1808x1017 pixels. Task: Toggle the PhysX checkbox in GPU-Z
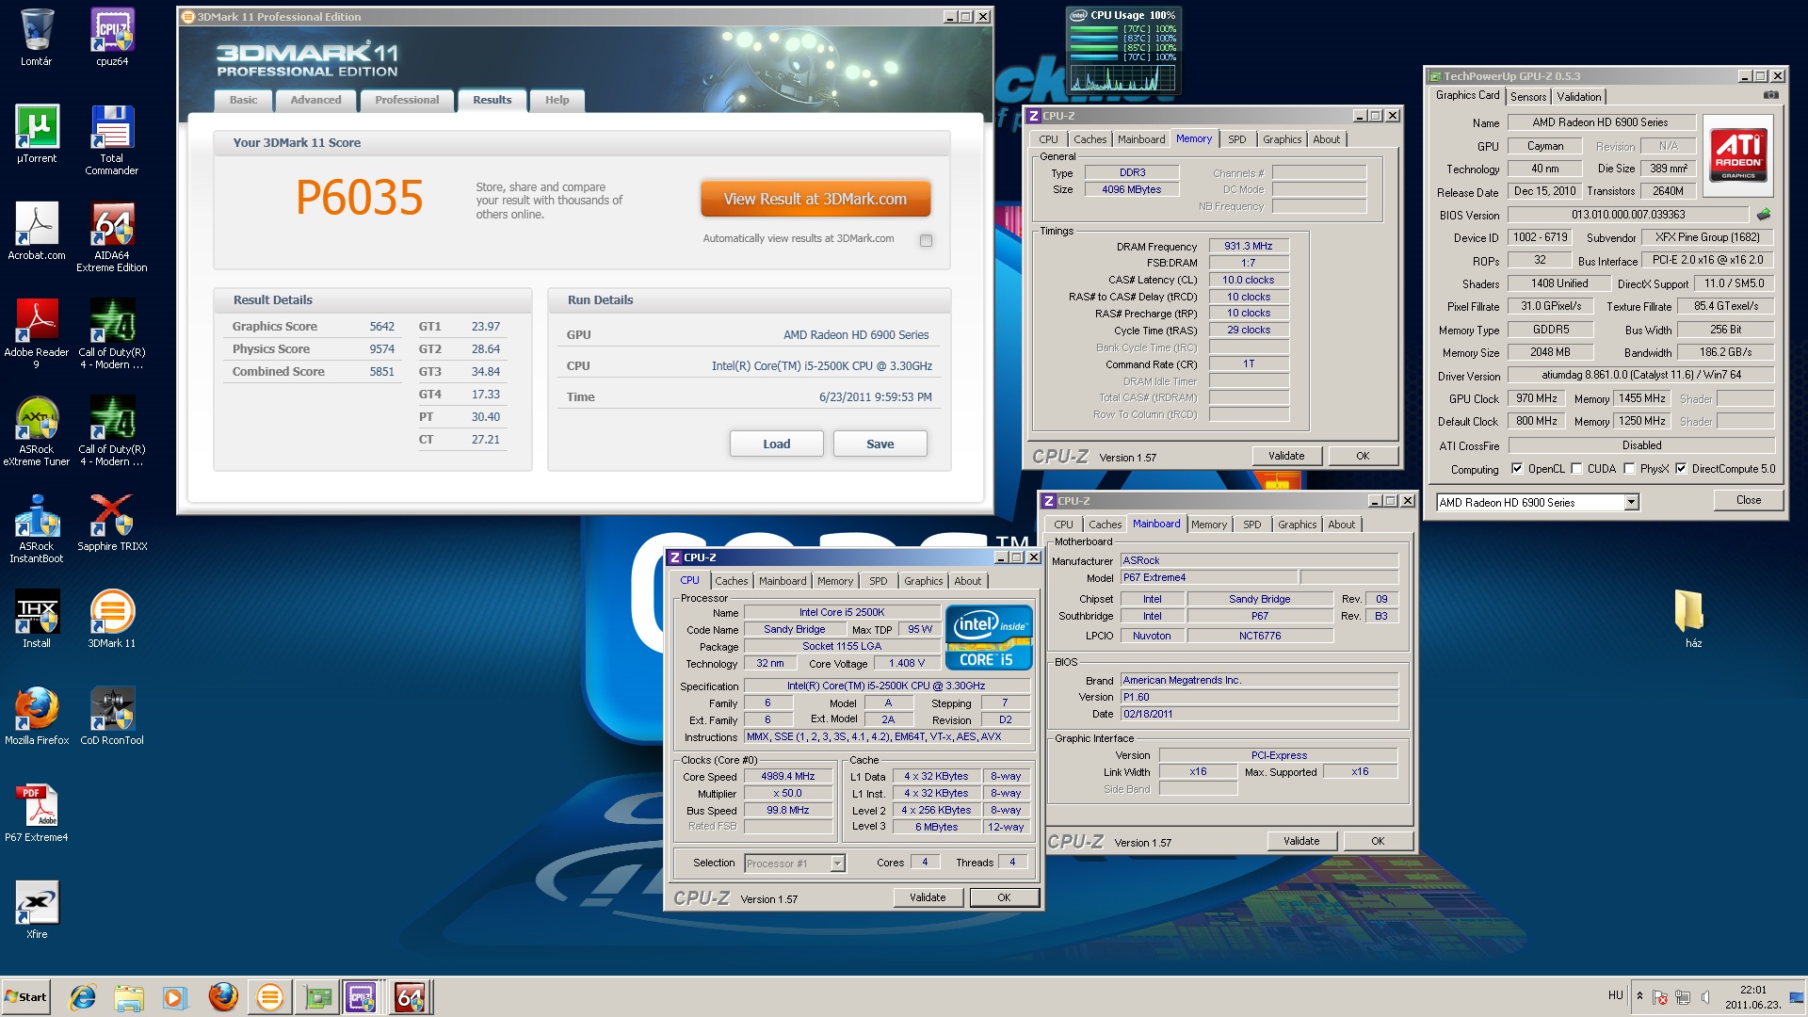coord(1629,469)
